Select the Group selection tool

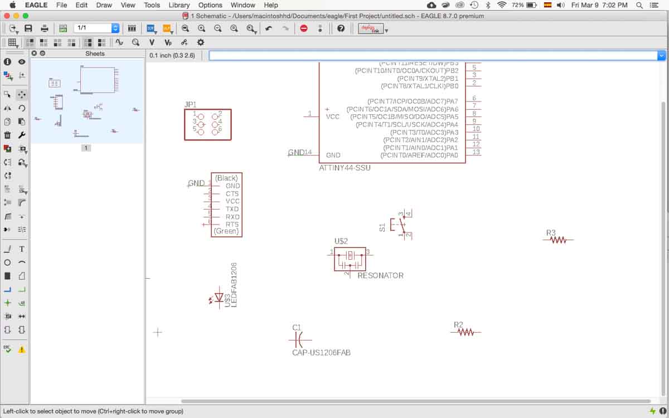click(x=7, y=95)
